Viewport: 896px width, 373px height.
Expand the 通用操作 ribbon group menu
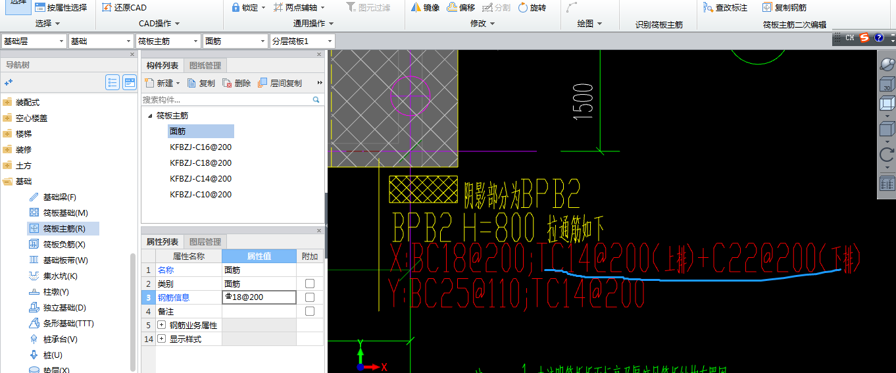(313, 24)
